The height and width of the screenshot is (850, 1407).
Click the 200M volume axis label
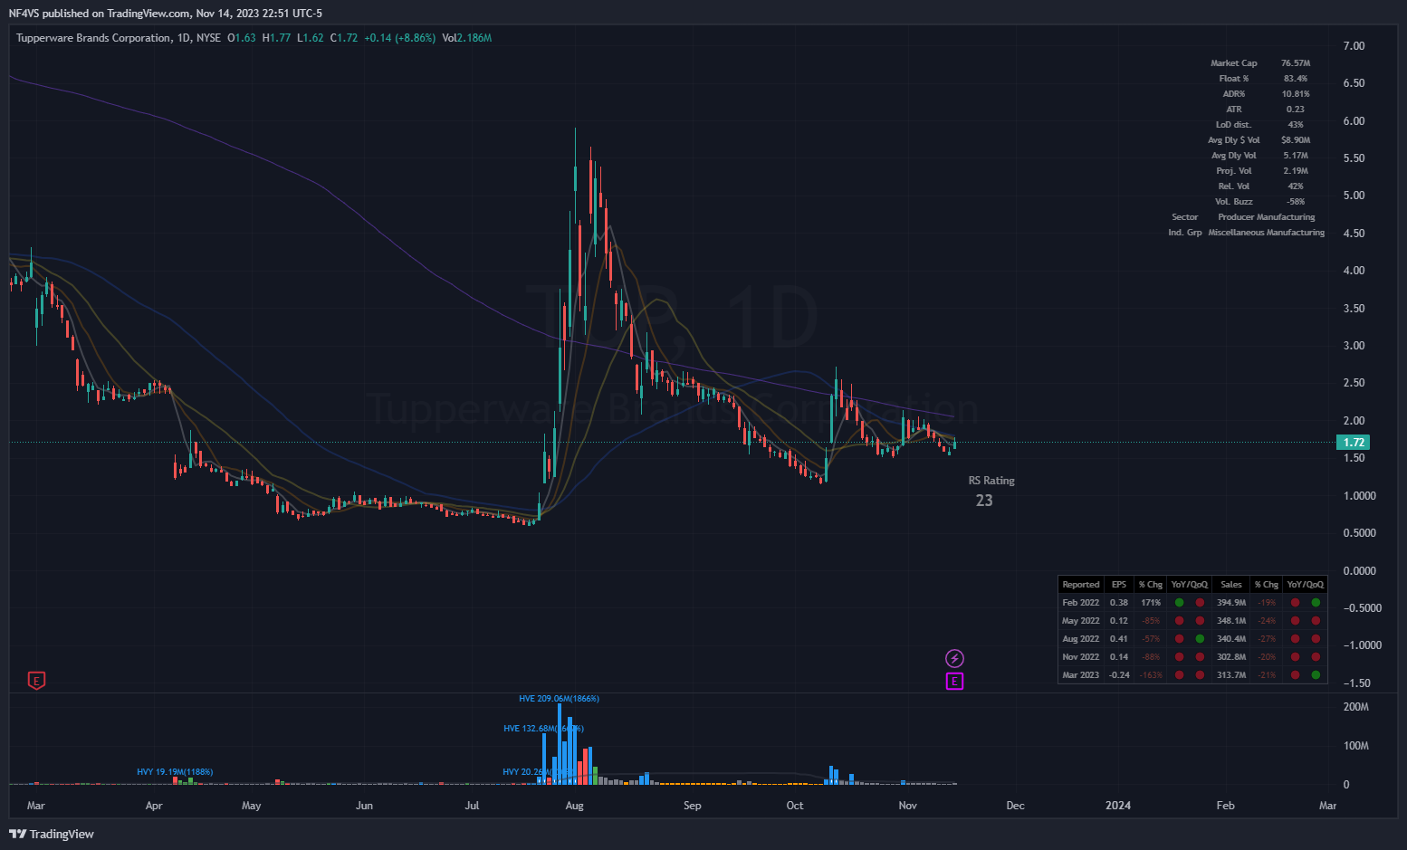coord(1355,707)
